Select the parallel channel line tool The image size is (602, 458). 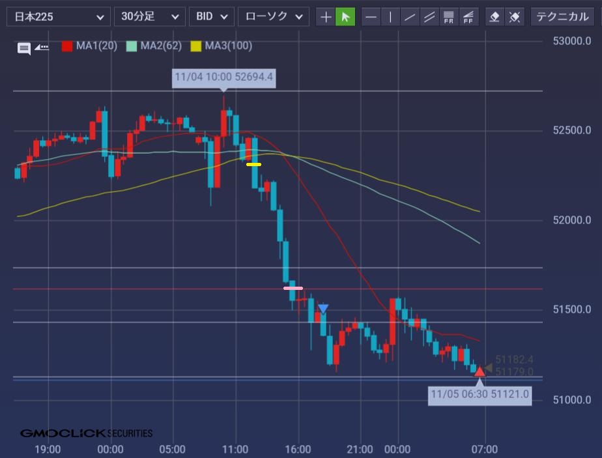pyautogui.click(x=429, y=16)
